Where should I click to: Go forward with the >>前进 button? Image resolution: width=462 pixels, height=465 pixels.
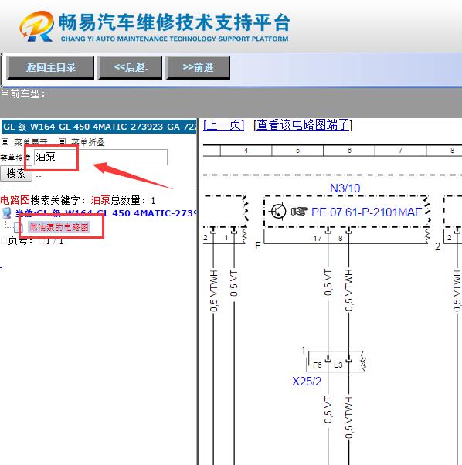pos(198,68)
